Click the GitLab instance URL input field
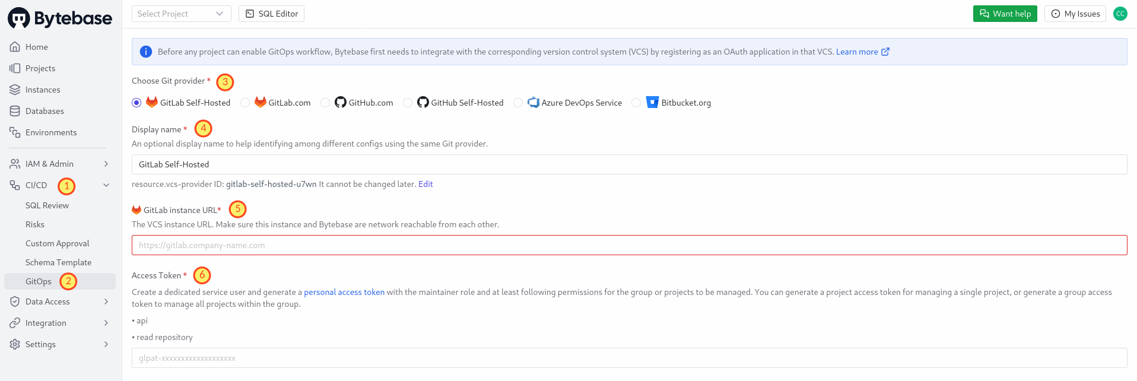The height and width of the screenshot is (381, 1137). pos(630,245)
